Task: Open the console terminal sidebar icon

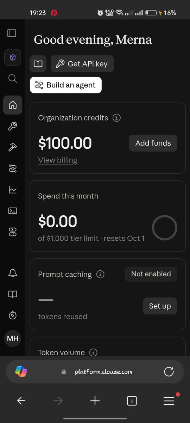Action: pos(13,211)
